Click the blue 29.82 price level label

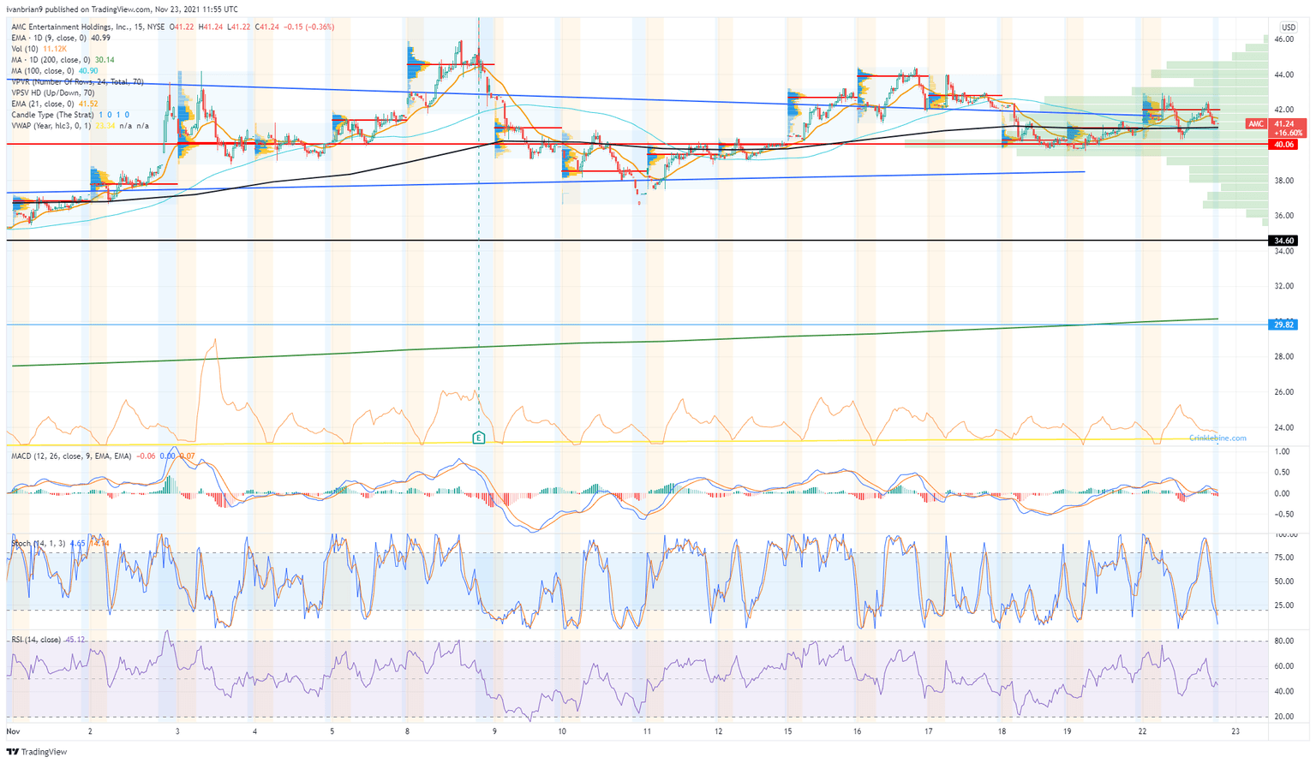1283,325
